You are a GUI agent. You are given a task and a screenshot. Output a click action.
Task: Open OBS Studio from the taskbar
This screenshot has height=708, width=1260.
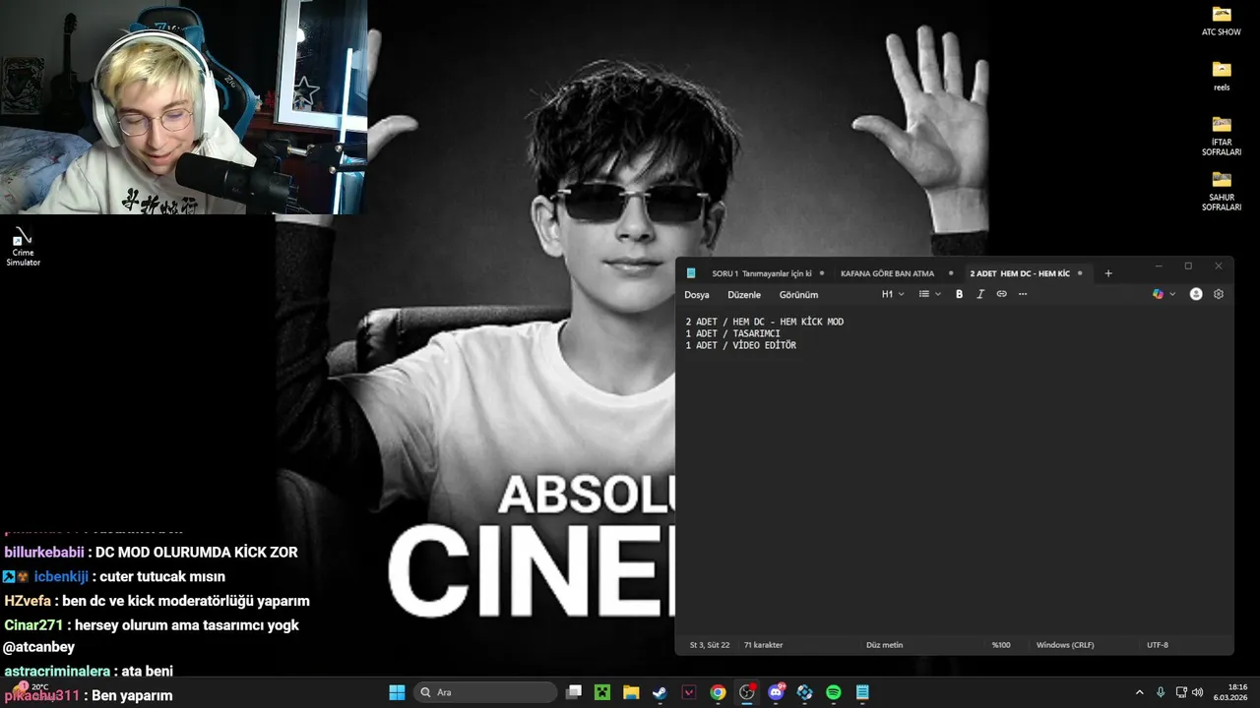(x=747, y=692)
